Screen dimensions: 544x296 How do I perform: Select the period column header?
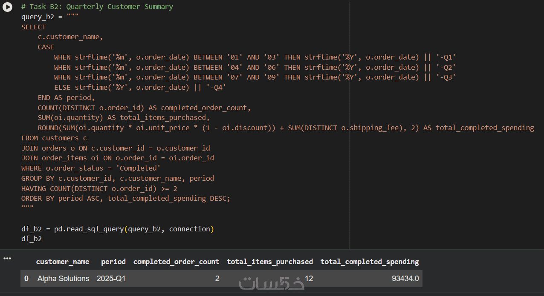[x=113, y=262]
